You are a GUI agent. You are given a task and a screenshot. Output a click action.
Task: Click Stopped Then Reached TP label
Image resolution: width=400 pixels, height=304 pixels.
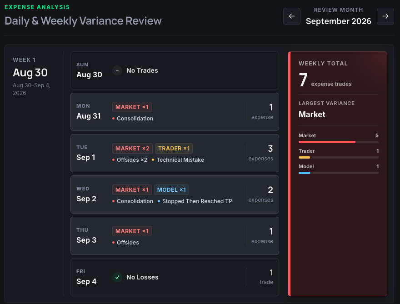[195, 201]
